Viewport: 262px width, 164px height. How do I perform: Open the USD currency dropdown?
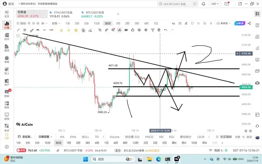tap(215, 4)
